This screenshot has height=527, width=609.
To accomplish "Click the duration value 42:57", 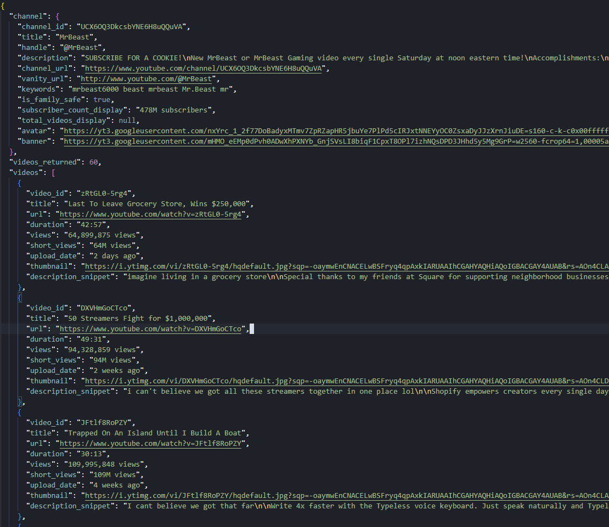I will (91, 225).
